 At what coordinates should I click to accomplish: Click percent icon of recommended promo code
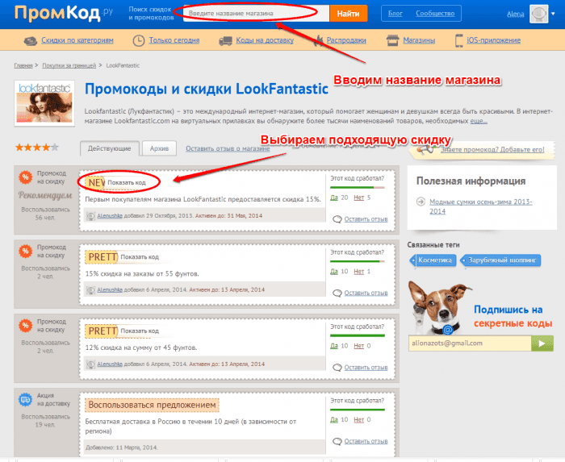(25, 177)
